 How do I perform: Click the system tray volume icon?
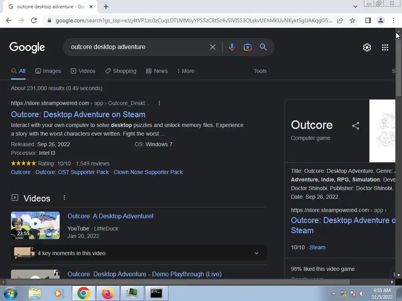point(362,294)
